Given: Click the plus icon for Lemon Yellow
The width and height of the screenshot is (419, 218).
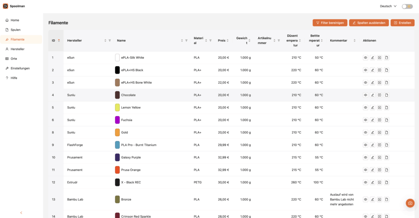Looking at the screenshot, I should (x=379, y=108).
